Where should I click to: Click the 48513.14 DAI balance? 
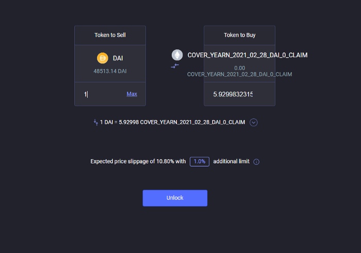(110, 71)
